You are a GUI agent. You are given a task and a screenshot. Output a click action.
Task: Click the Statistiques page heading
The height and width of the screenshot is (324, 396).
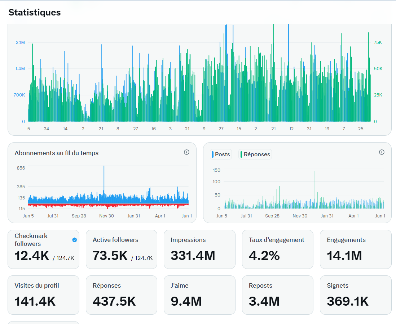35,12
